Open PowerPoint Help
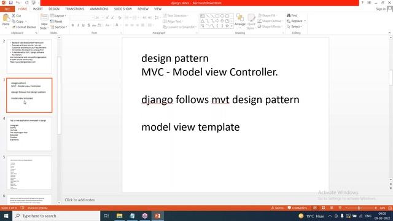Image resolution: width=393 pixels, height=221 pixels. (362, 2)
